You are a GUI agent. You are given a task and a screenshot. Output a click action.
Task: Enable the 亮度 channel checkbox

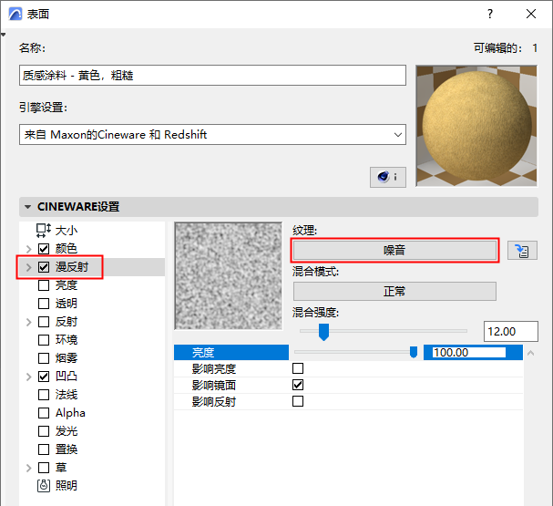click(x=44, y=285)
